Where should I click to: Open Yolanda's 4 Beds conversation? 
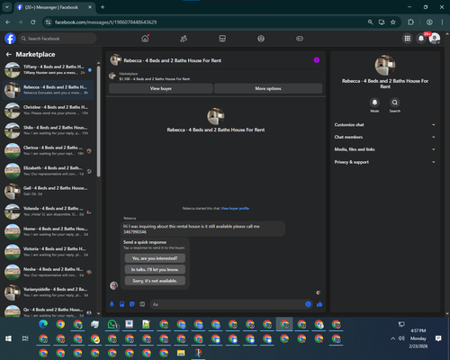[x=49, y=211]
